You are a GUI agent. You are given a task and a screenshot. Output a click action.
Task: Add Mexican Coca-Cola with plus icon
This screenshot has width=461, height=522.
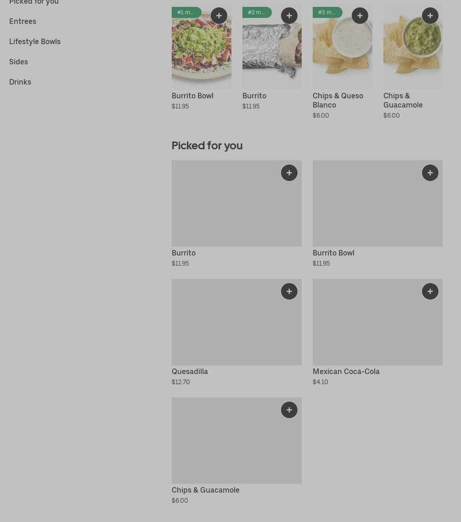pos(430,291)
